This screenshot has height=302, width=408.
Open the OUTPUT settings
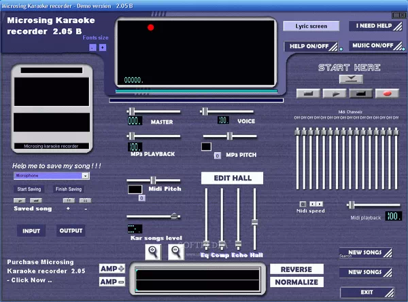71,231
